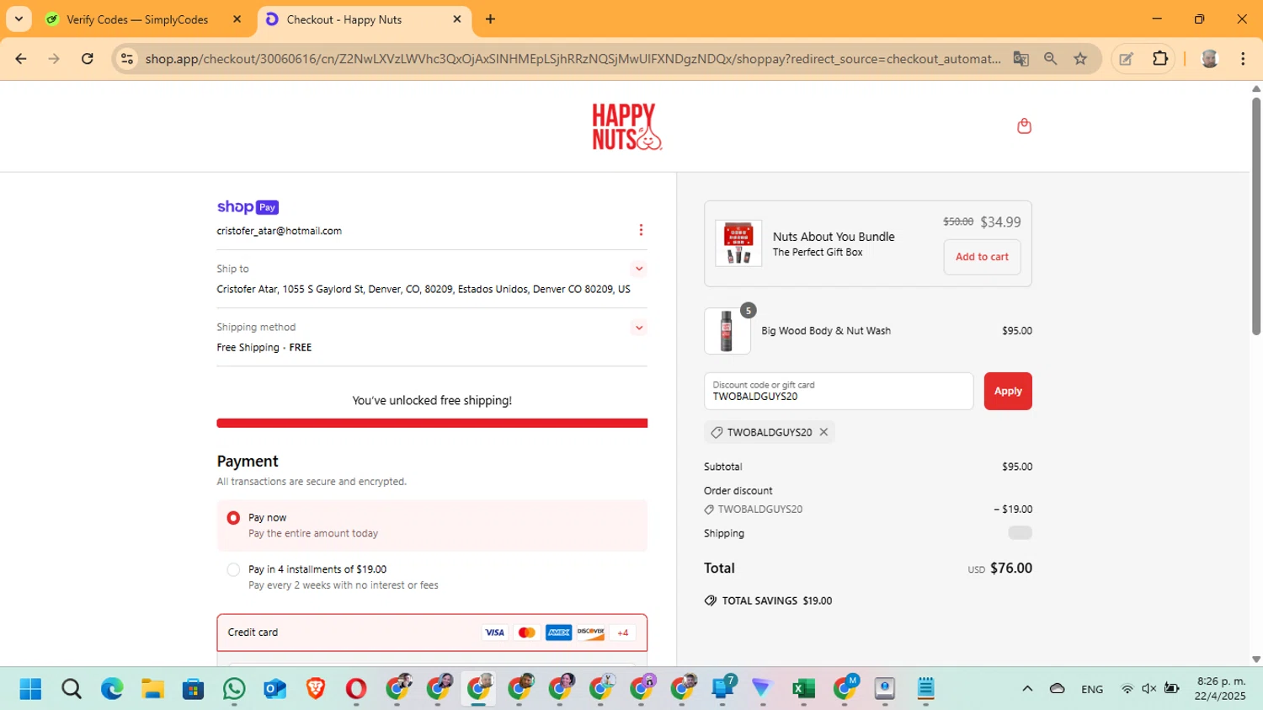Click the Discover card icon
1263x710 pixels.
pyautogui.click(x=590, y=633)
